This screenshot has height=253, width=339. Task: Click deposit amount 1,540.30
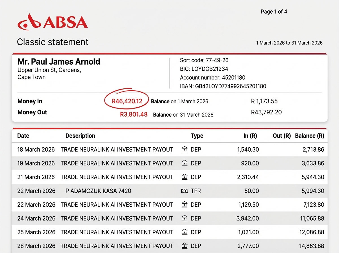(248, 149)
